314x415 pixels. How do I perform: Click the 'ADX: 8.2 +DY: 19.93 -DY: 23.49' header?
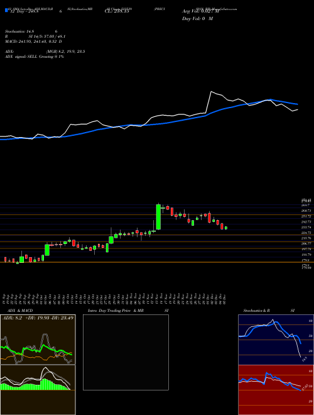click(38, 318)
